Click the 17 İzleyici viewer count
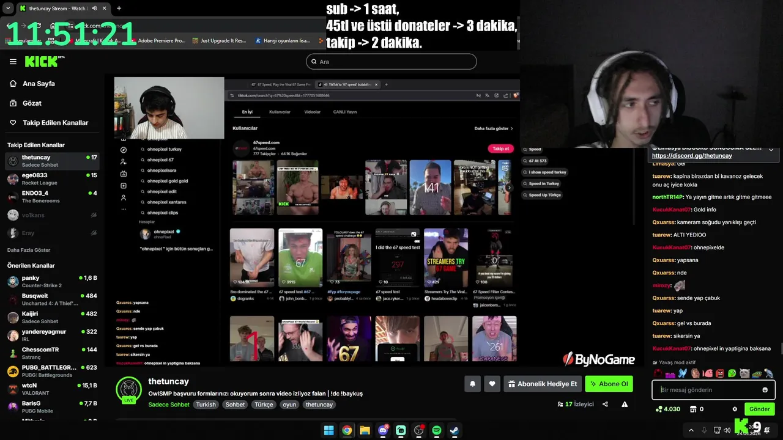783x440 pixels. [x=576, y=404]
